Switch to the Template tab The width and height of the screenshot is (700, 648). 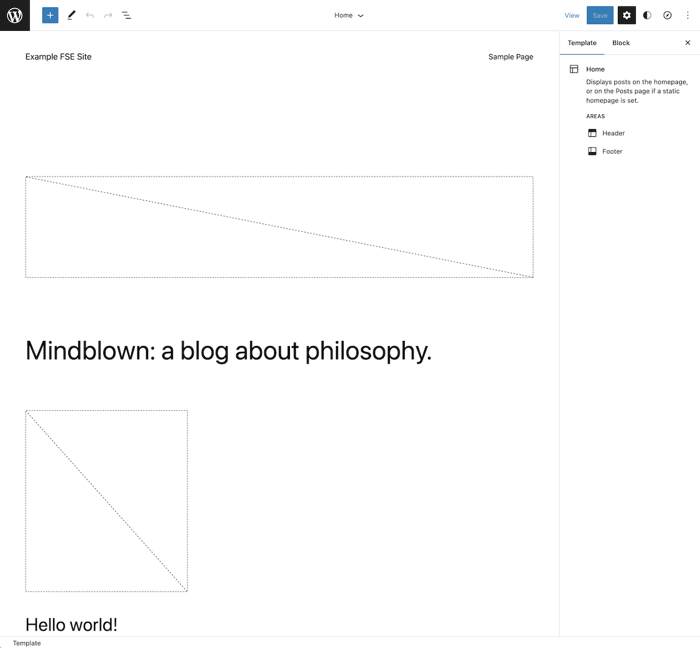[x=582, y=43]
